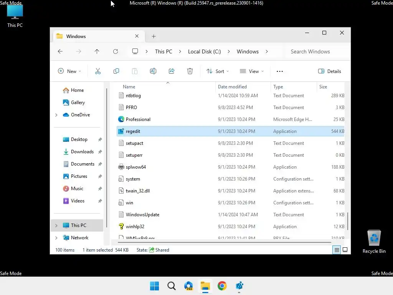Open chevron after Local Disk (C:) breadcrumb

tap(229, 51)
